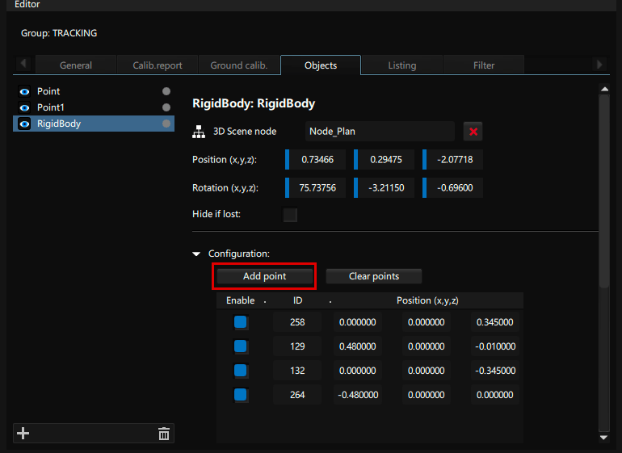Open the Filter tab
Viewport: 622px width, 453px height.
[484, 65]
